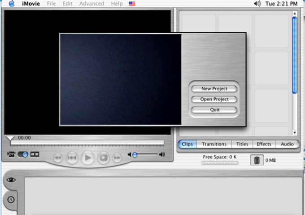Screen dimensions: 305x215
Task: Switch to the Titles tab
Action: pyautogui.click(x=242, y=144)
